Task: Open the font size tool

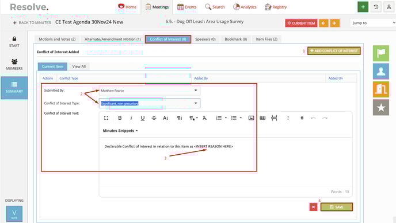Action: [x=165, y=118]
